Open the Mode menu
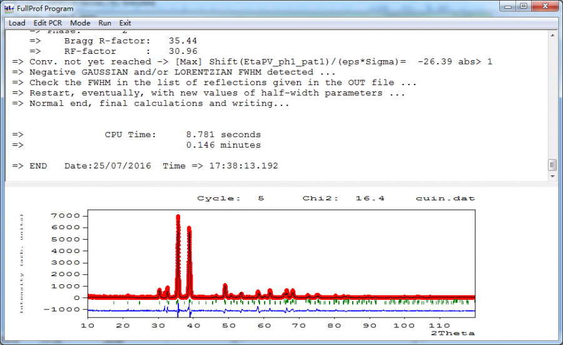Screen dimensions: 563x345 coord(80,23)
